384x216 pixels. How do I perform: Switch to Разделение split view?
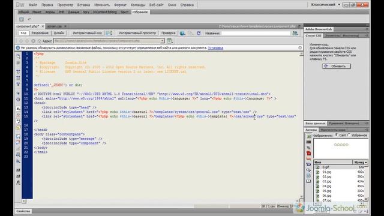tap(40, 33)
